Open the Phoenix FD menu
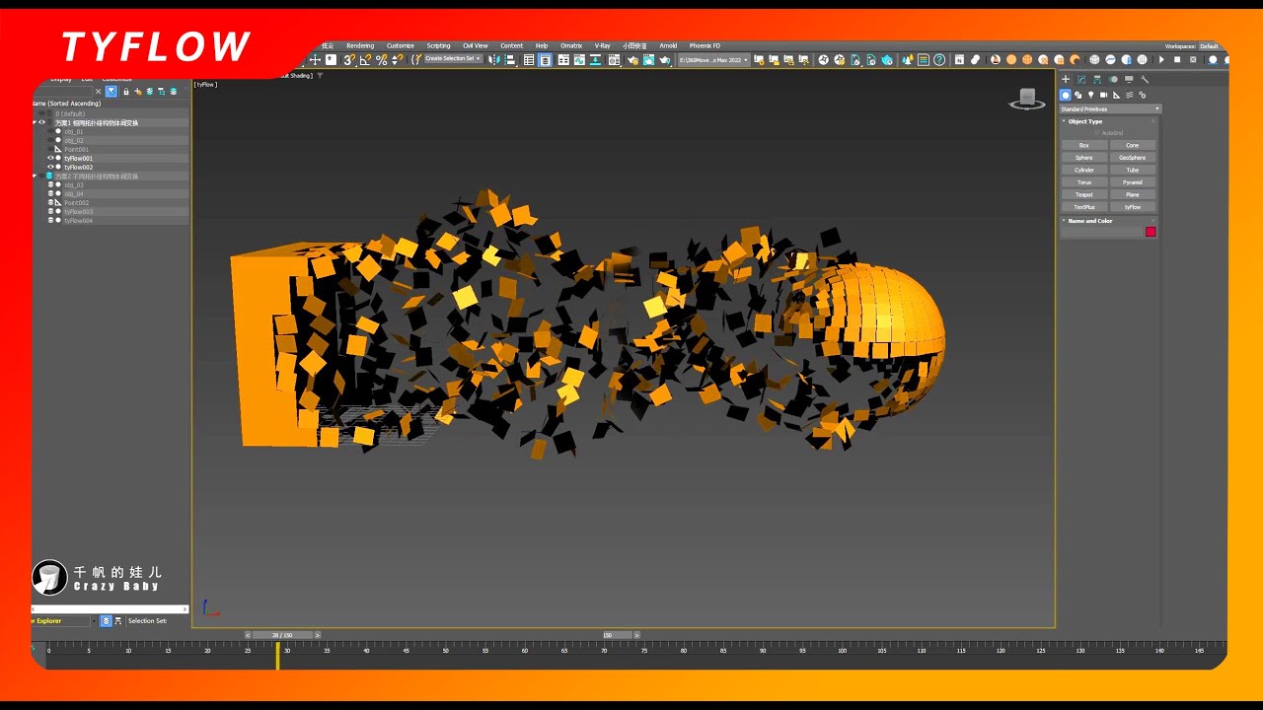 pos(705,45)
